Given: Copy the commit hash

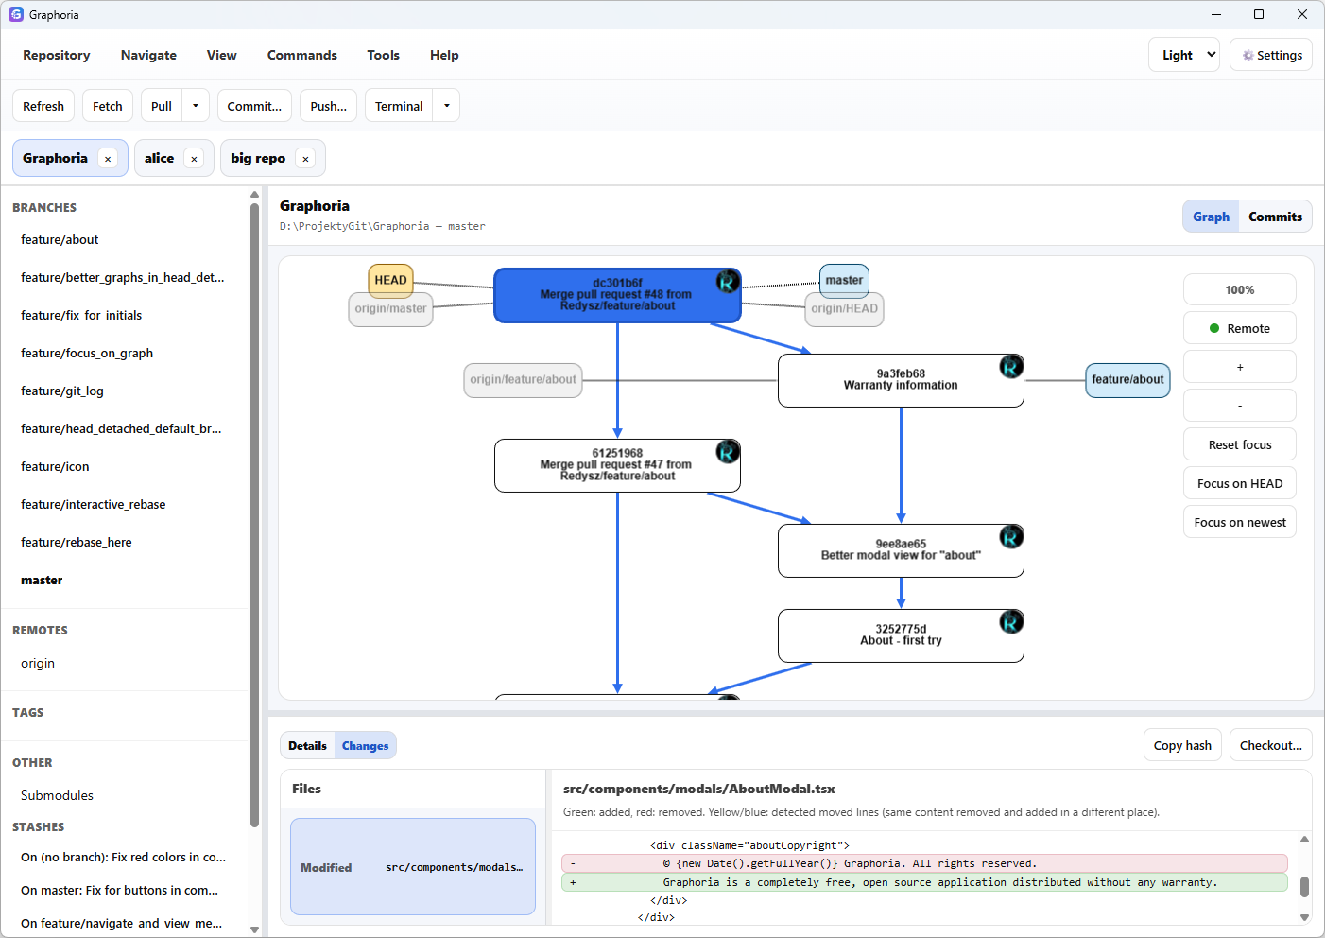Looking at the screenshot, I should pos(1182,744).
